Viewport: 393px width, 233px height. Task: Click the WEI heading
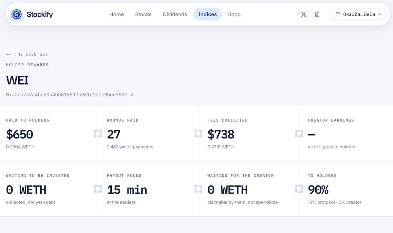coord(17,80)
